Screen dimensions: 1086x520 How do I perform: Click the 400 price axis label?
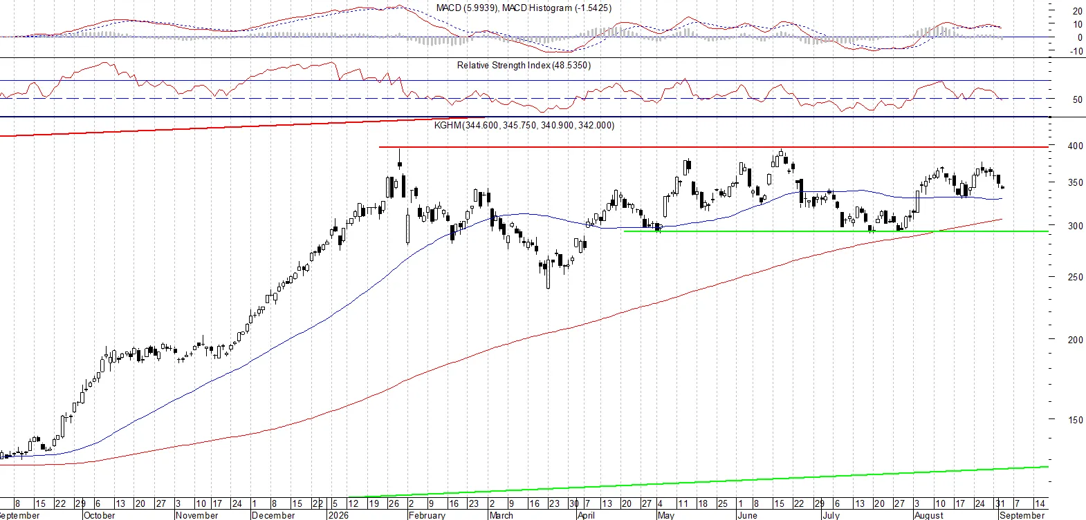coord(1076,146)
